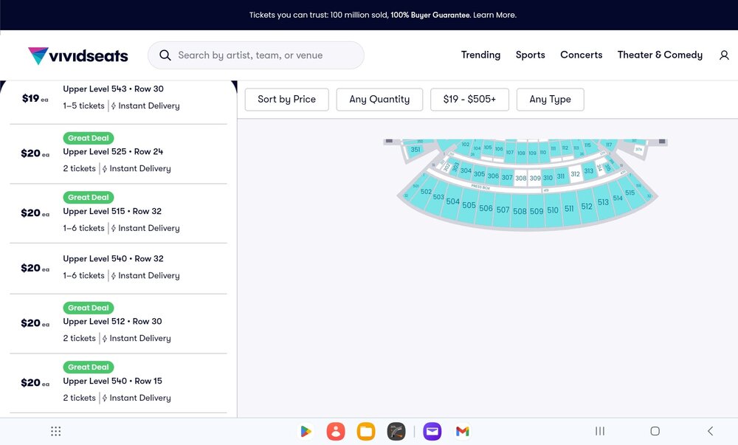Open the app drawer grid icon
The width and height of the screenshot is (738, 445).
tap(55, 431)
